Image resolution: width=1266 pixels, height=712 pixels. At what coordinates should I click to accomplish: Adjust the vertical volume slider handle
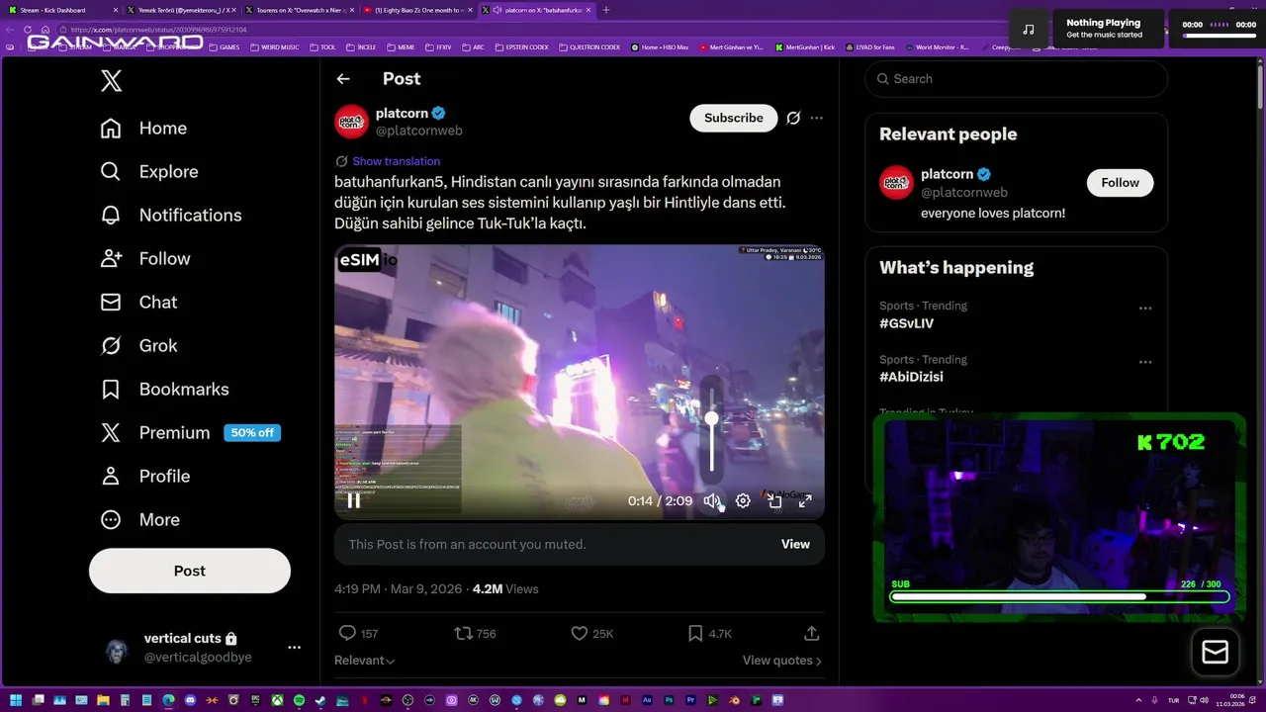[x=711, y=418]
